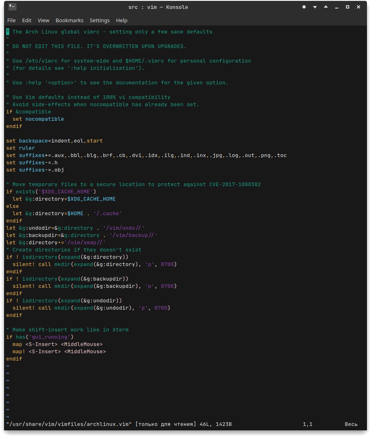Viewport: 371px width, 436px height.
Task: Open the View menu
Action: click(x=43, y=20)
